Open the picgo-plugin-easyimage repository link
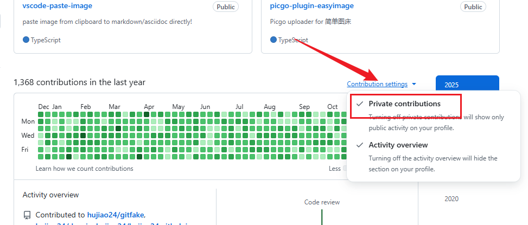528x225 pixels. [311, 6]
